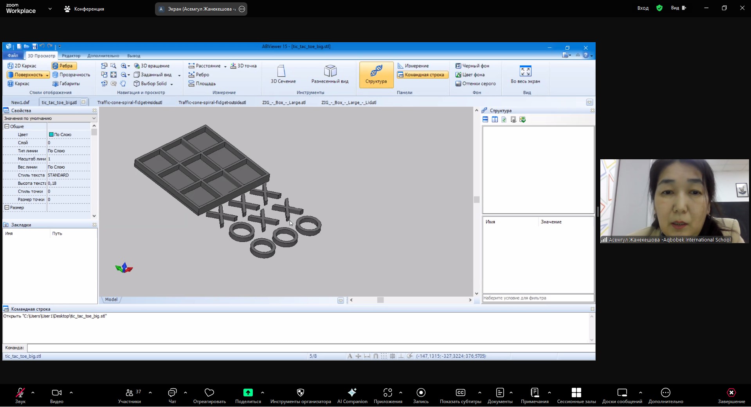751x407 pixels.
Task: Collapse the Общие properties group
Action: tap(7, 126)
